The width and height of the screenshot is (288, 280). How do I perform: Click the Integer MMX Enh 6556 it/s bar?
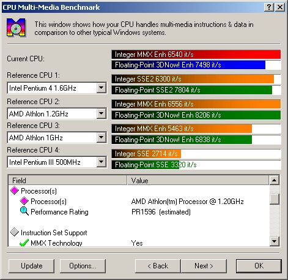point(196,104)
